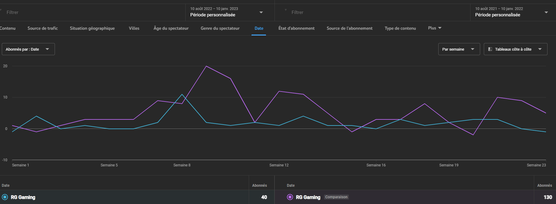Select the Villes tab
The width and height of the screenshot is (556, 204).
click(134, 28)
